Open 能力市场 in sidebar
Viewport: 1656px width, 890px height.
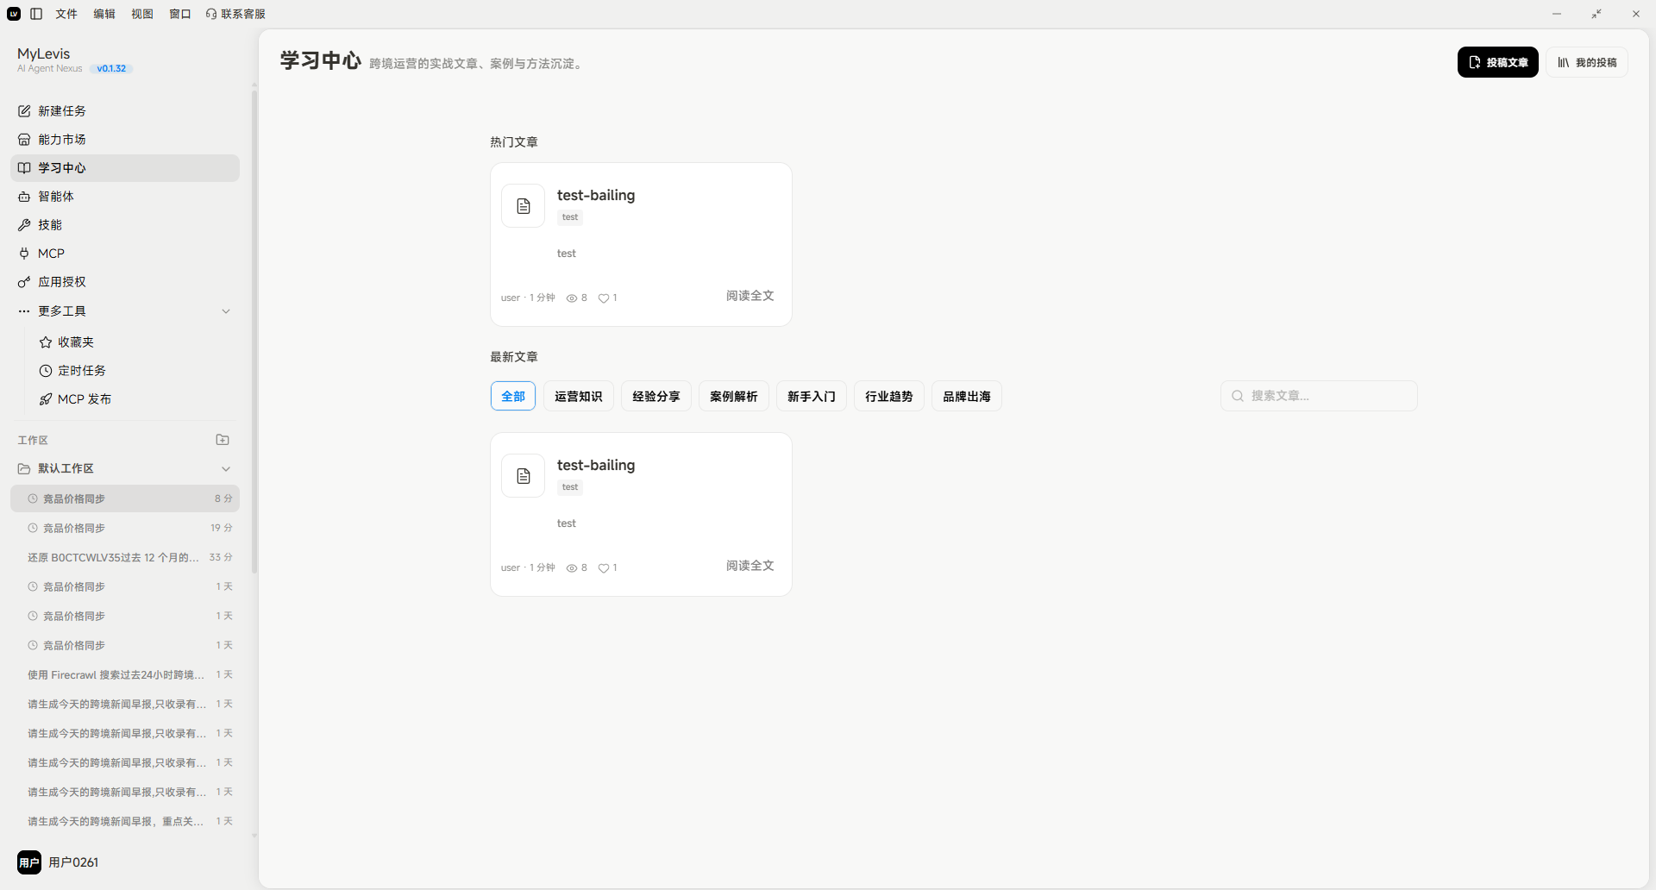click(125, 140)
